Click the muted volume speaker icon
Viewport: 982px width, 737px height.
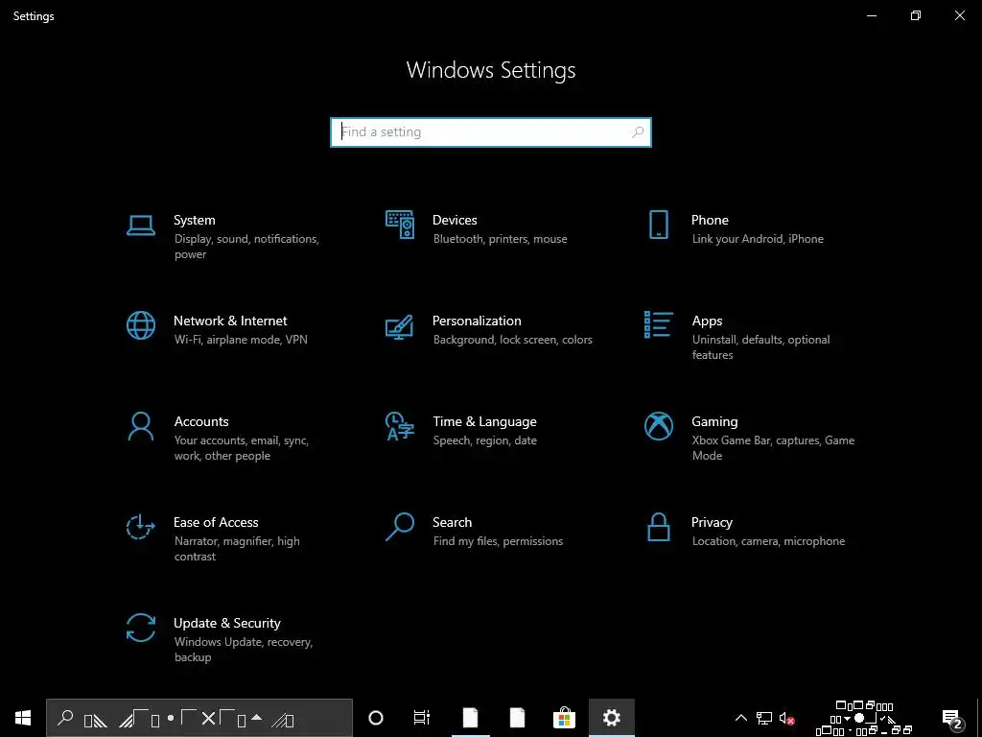(x=787, y=718)
